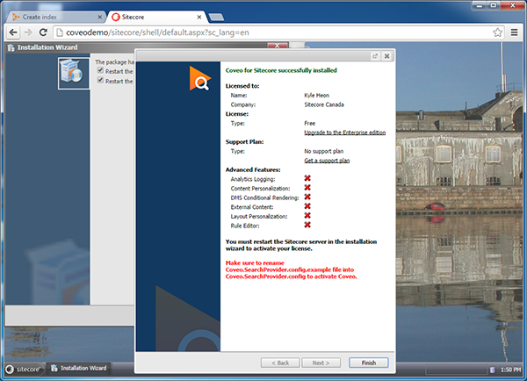Click the Back button in the Coveo dialog

pyautogui.click(x=280, y=363)
